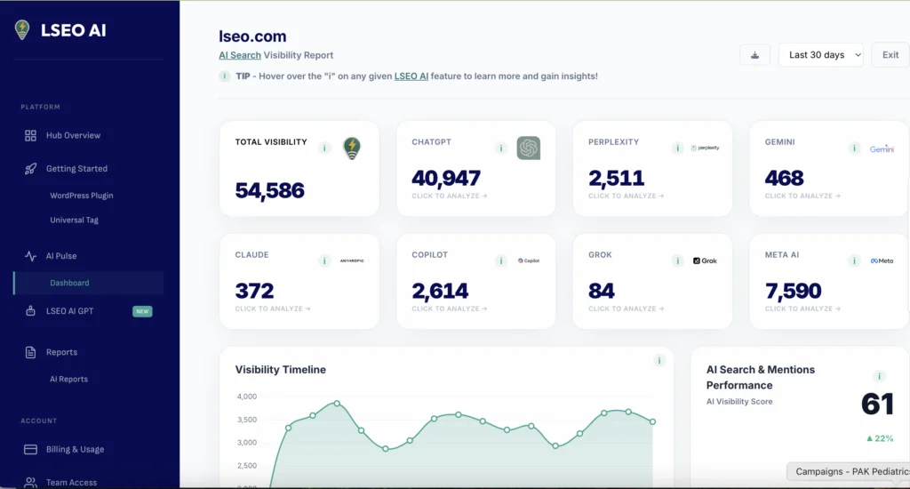This screenshot has height=489, width=910.
Task: Click the Gemini logo icon
Action: tap(882, 148)
